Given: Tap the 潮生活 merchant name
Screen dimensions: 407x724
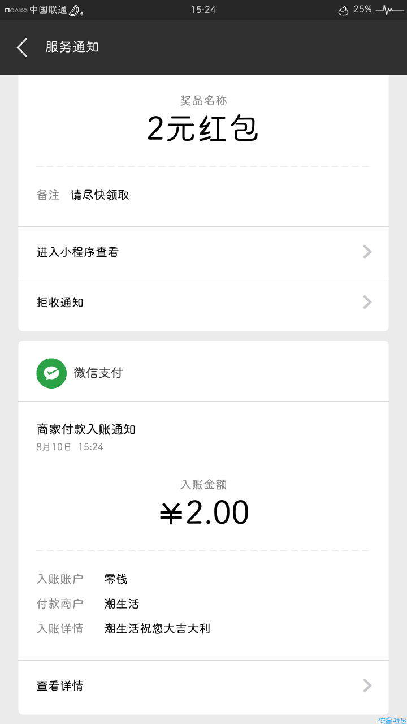Looking at the screenshot, I should pos(122,604).
